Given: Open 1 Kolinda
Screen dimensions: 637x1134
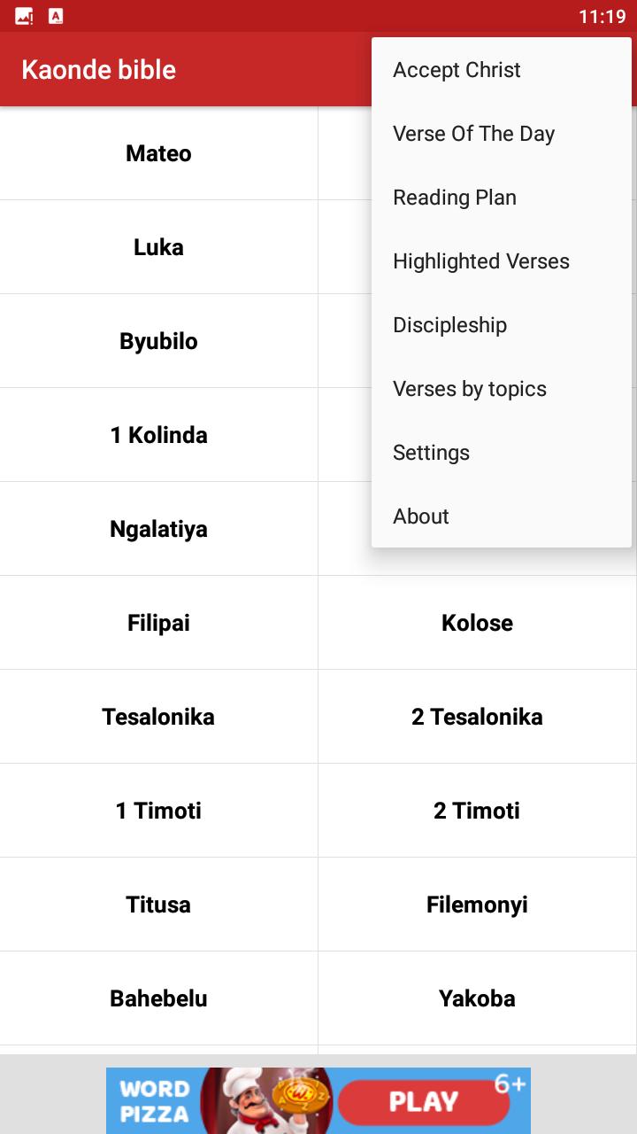Looking at the screenshot, I should pyautogui.click(x=158, y=435).
